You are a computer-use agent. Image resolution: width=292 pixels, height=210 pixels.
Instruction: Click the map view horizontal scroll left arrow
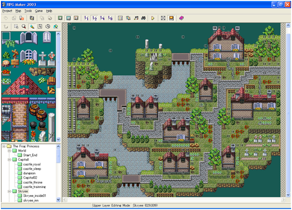click(65, 200)
